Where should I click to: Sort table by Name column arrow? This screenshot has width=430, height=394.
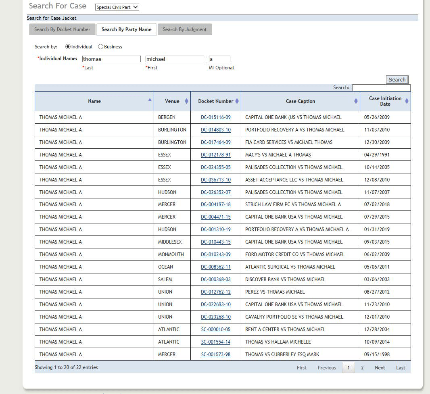click(x=150, y=100)
